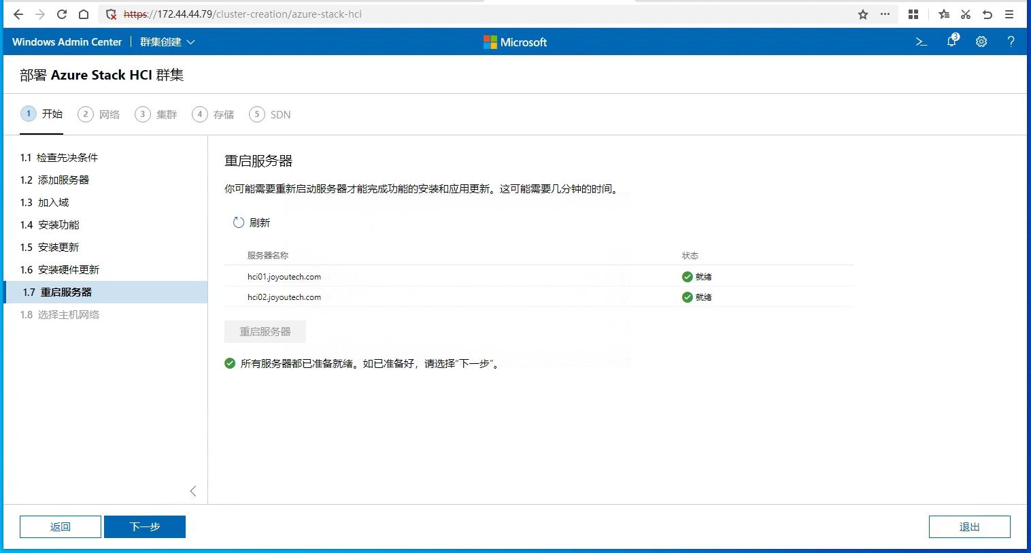
Task: Select the 开始 step tab
Action: pyautogui.click(x=41, y=114)
